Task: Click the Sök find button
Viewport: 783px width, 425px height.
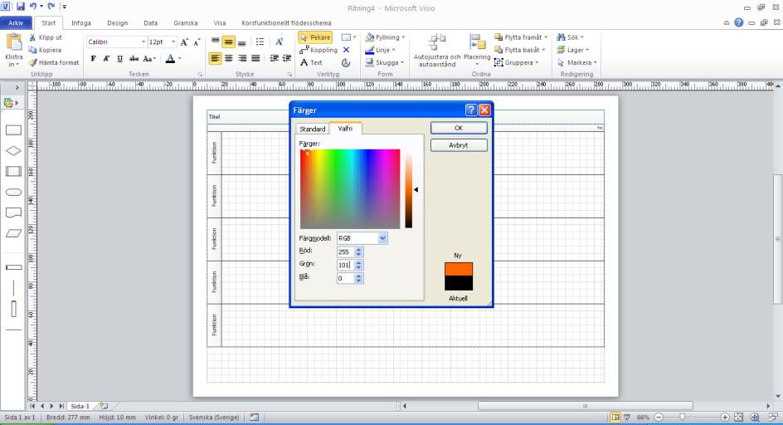Action: (x=570, y=37)
